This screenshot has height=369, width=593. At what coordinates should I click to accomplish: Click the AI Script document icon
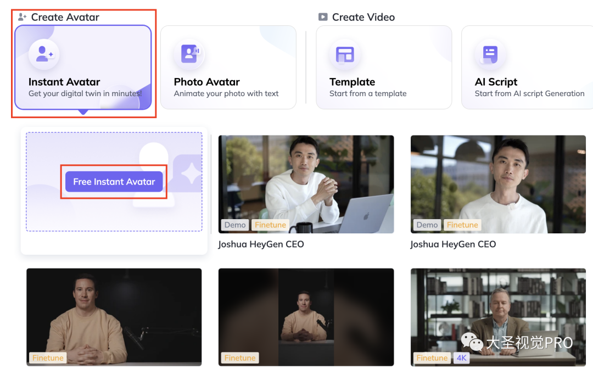pyautogui.click(x=490, y=54)
